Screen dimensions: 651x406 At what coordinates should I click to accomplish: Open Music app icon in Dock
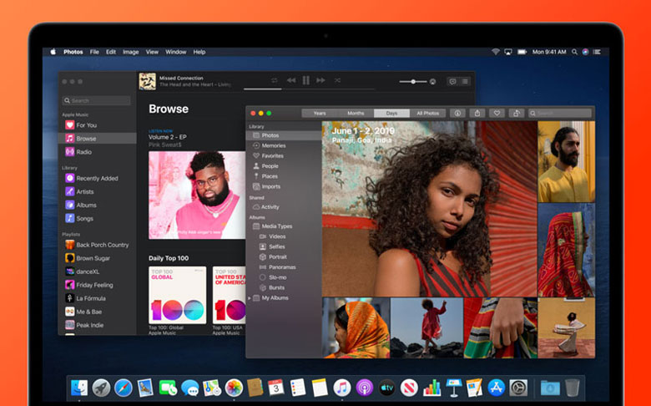point(341,388)
